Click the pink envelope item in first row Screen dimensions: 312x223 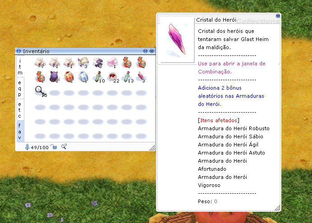[112, 62]
